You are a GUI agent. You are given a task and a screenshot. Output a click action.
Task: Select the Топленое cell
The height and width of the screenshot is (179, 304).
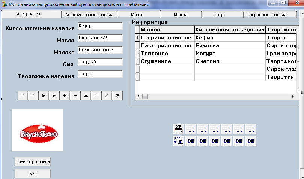coord(167,54)
